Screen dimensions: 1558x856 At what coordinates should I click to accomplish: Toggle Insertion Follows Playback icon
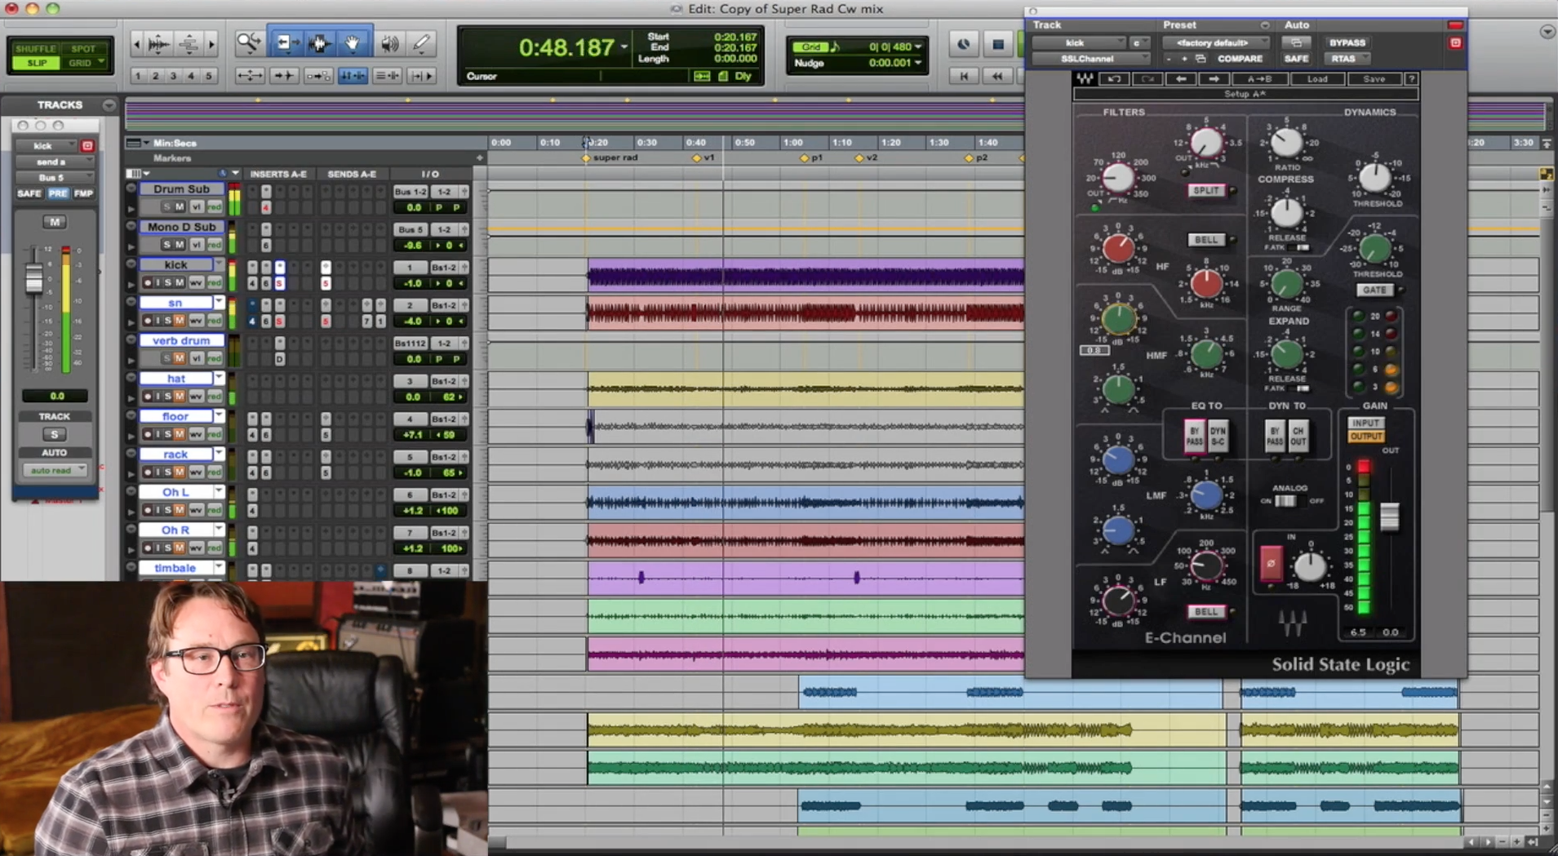coord(421,76)
